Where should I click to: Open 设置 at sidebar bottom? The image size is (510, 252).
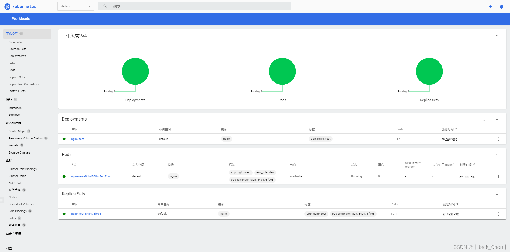[9, 248]
